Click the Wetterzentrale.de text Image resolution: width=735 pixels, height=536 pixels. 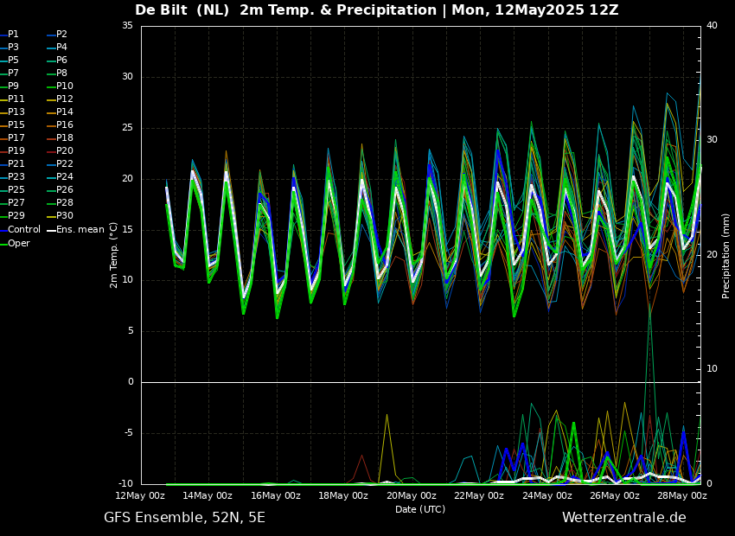(624, 518)
